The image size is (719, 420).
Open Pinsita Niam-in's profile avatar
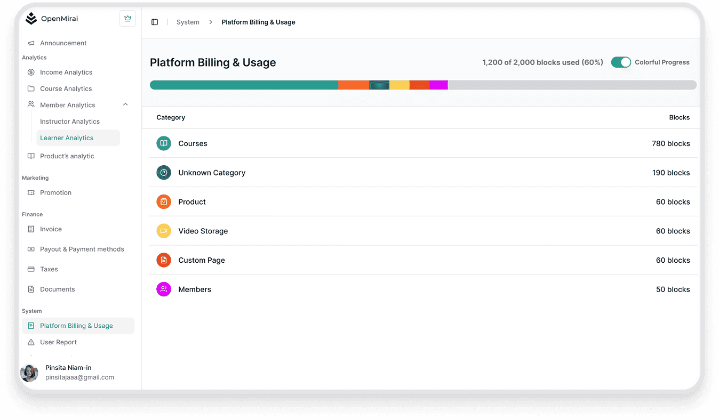[x=29, y=373]
